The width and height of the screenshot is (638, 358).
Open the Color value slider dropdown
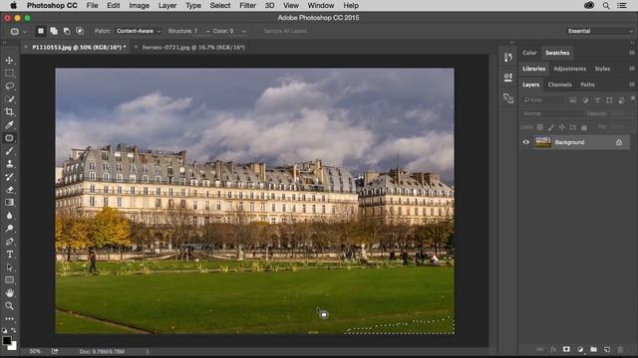tap(243, 31)
